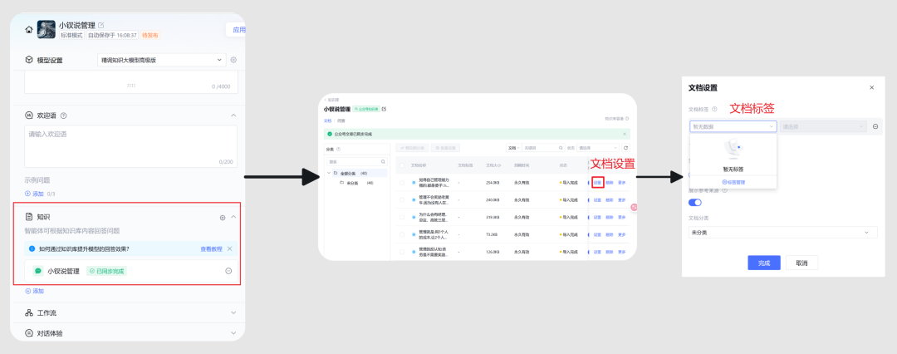Collapse the 欢迎语 section
Image resolution: width=897 pixels, height=354 pixels.
[233, 116]
